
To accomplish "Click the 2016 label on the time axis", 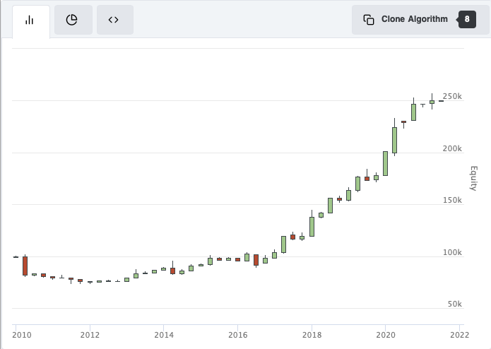I will [237, 335].
